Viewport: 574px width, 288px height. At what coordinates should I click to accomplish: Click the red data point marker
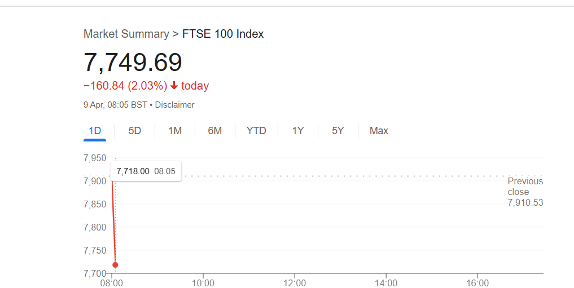click(x=115, y=265)
